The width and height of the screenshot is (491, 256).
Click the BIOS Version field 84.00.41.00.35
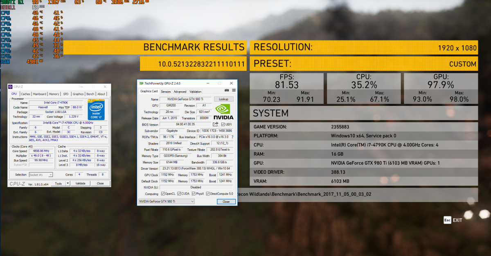click(185, 124)
